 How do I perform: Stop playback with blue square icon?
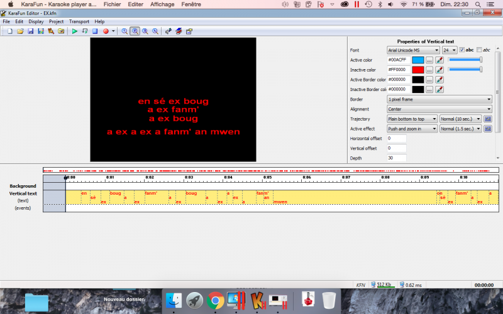(x=95, y=31)
